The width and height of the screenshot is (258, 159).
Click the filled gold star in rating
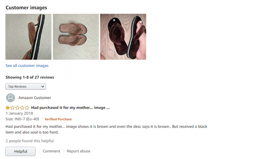[7, 108]
